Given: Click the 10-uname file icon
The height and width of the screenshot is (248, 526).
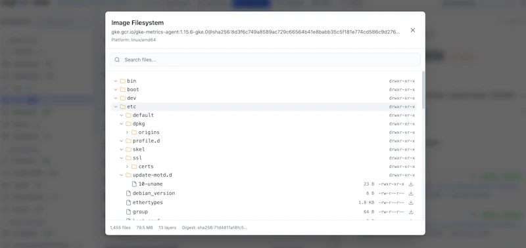Looking at the screenshot, I should coord(134,184).
